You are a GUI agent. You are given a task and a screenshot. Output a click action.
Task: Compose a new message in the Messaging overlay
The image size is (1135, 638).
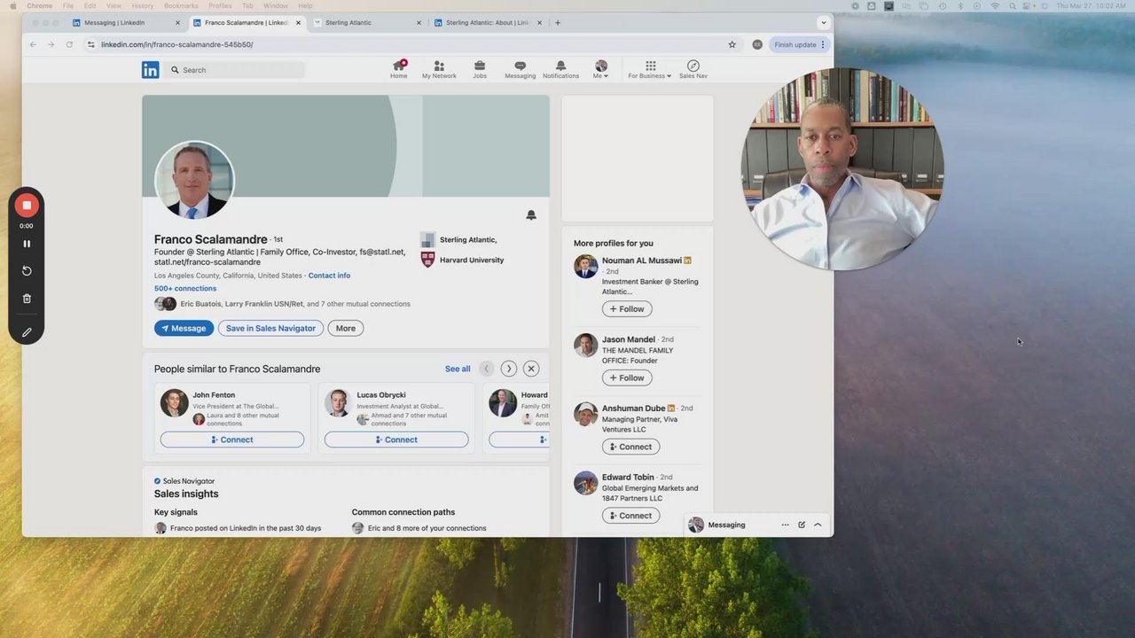click(x=802, y=525)
